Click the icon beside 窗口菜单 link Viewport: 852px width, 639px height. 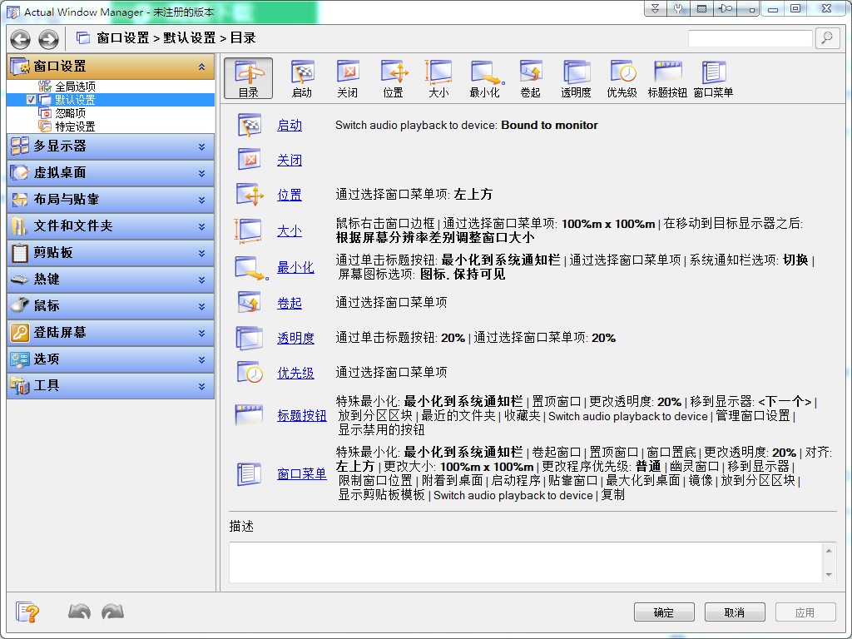coord(249,473)
